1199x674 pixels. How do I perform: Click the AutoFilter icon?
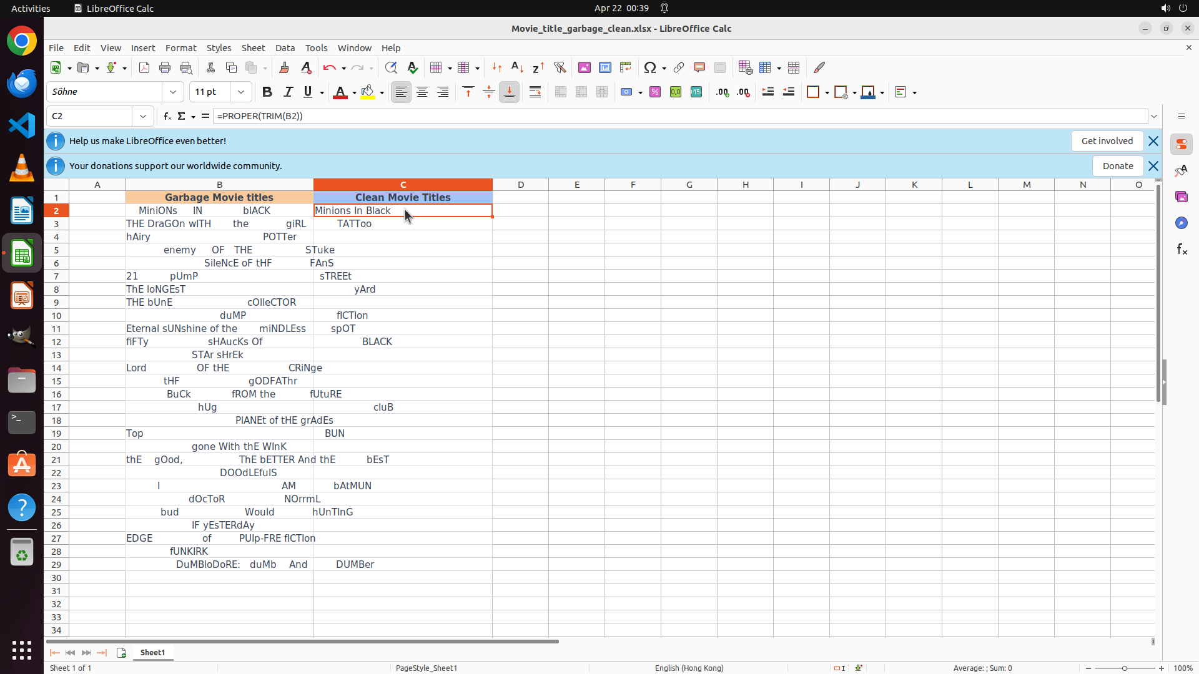point(560,67)
